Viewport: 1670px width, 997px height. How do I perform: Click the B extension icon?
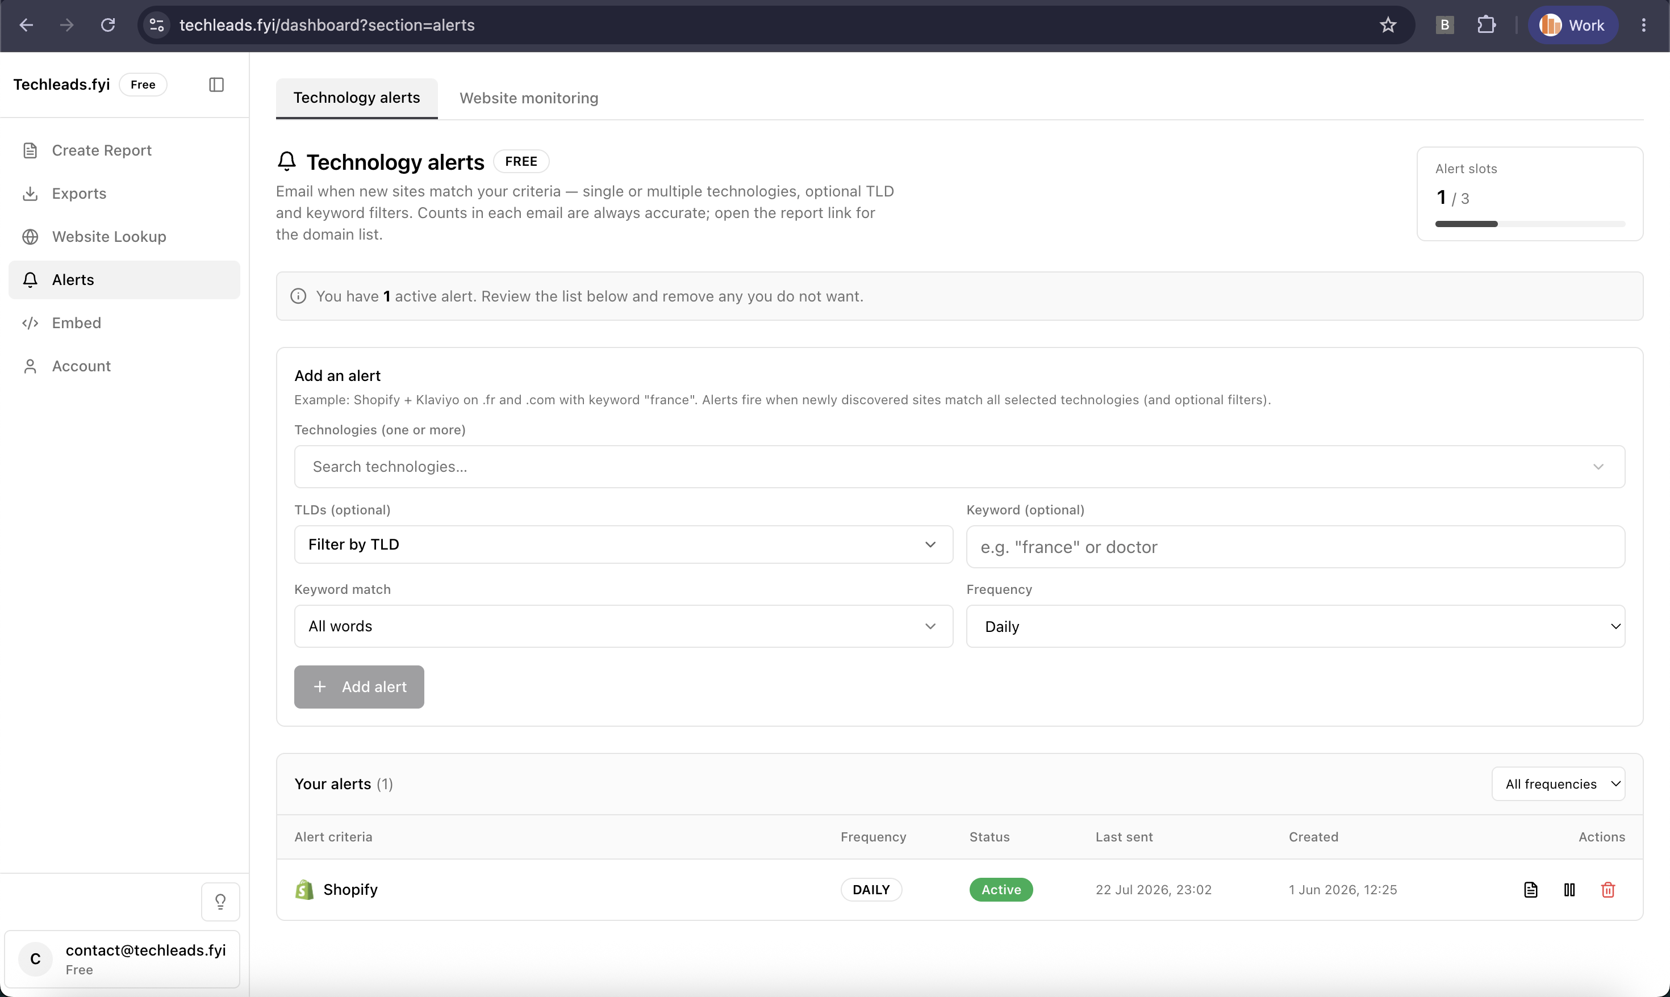click(1444, 25)
